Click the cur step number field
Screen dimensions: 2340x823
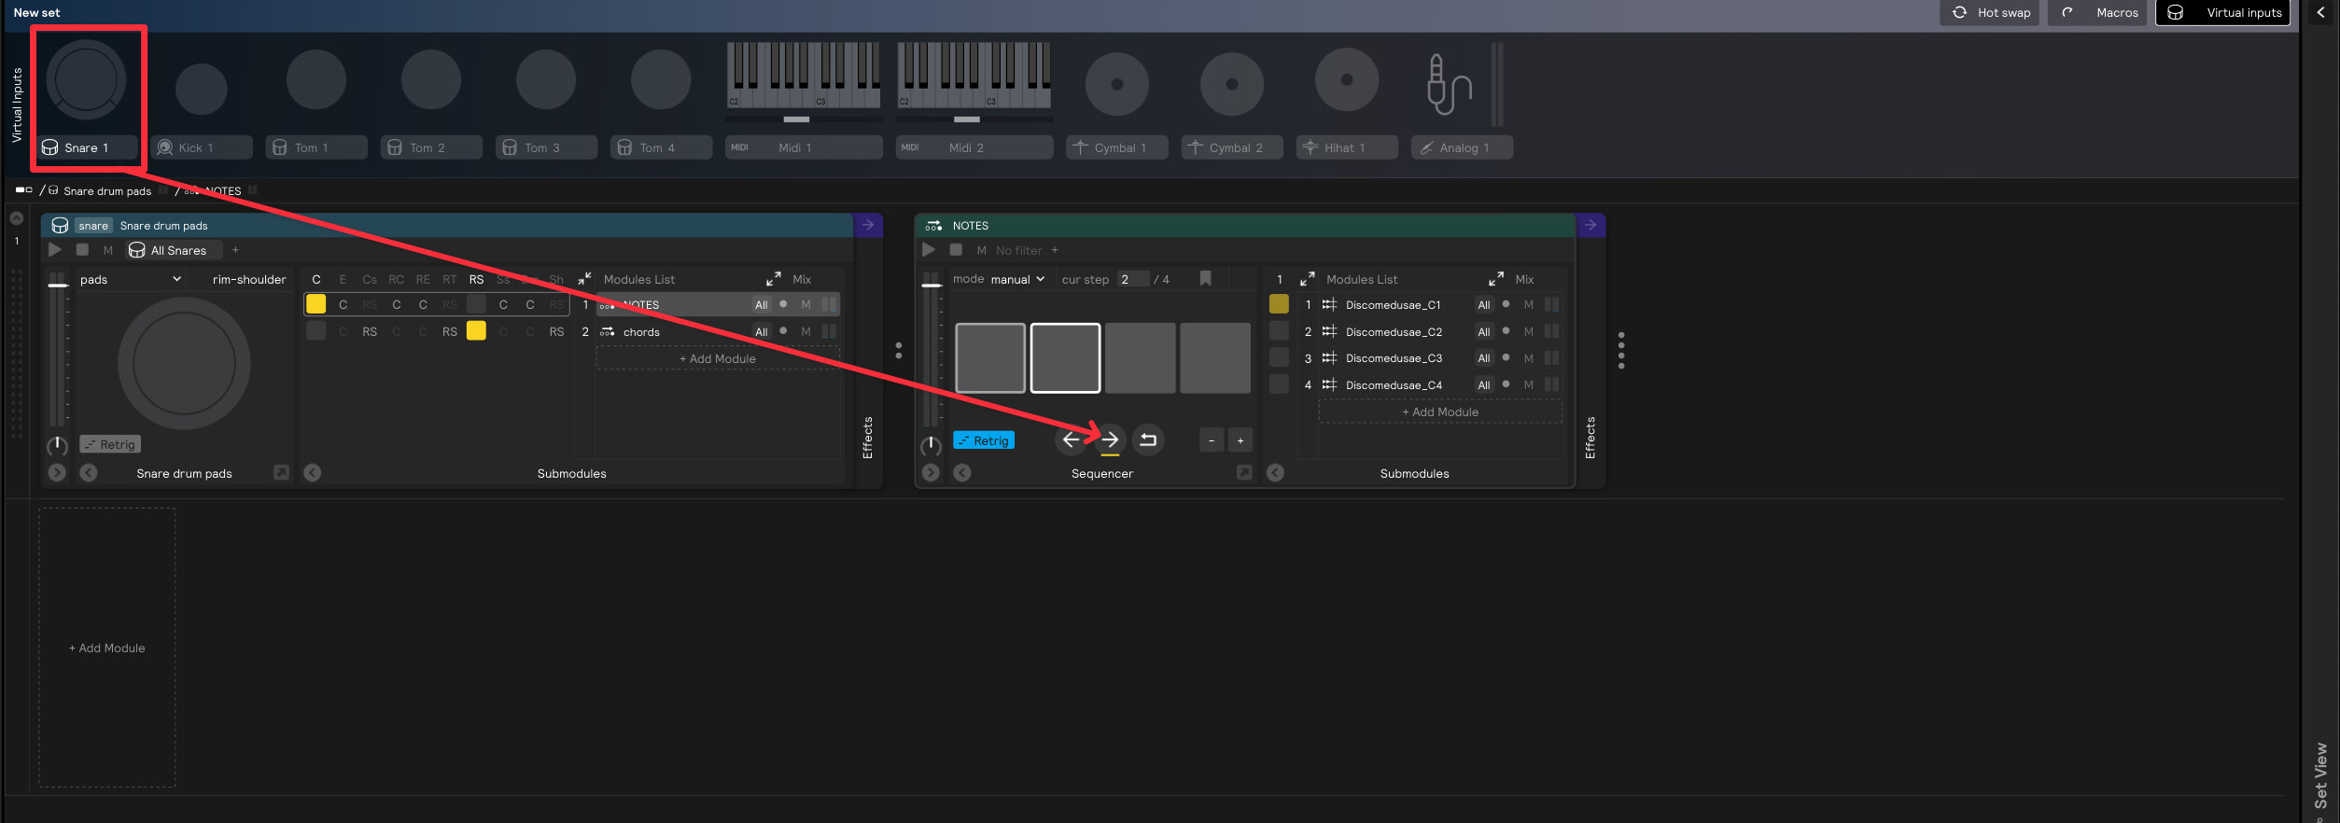pyautogui.click(x=1132, y=279)
